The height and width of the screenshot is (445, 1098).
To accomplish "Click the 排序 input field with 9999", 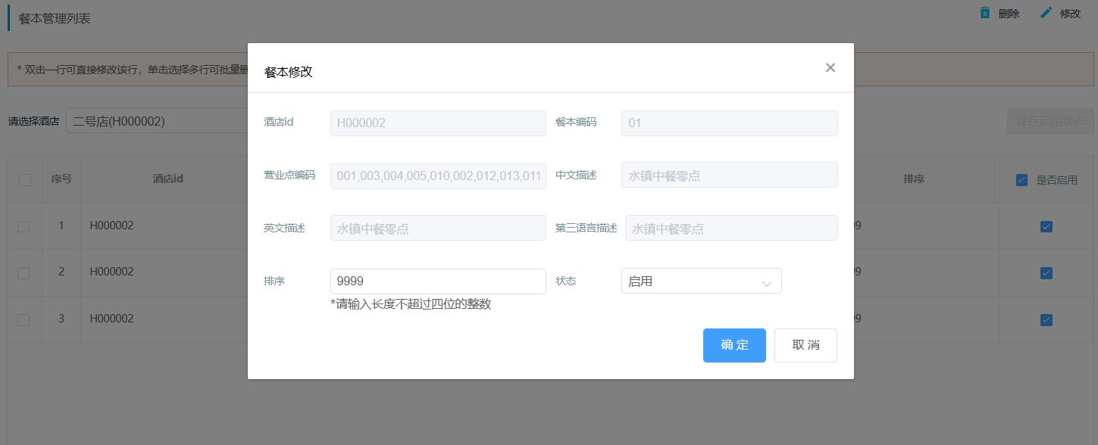I will pos(438,281).
